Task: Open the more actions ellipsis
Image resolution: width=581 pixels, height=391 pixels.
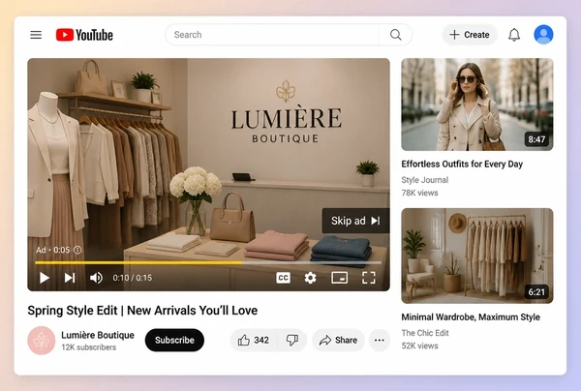Action: (379, 340)
